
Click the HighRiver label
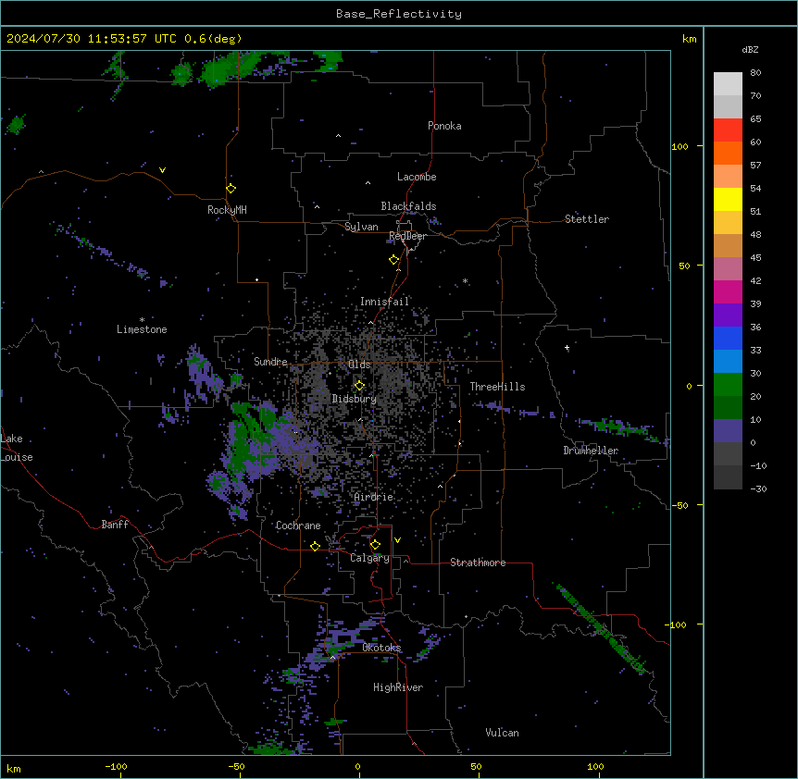point(398,687)
